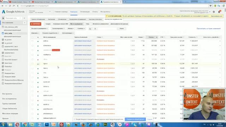Click the Поиск button next to search field
This screenshot has height=127, width=226.
121,29
